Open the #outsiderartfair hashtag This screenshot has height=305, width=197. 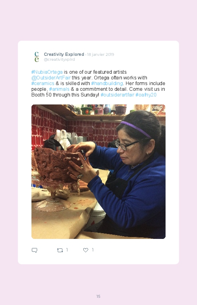[x=117, y=95]
